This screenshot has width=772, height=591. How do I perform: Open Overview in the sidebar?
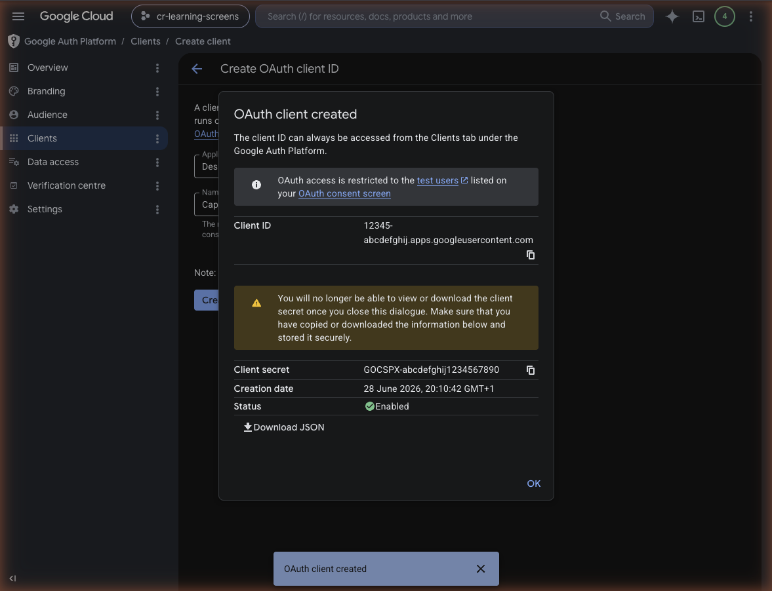pos(85,68)
